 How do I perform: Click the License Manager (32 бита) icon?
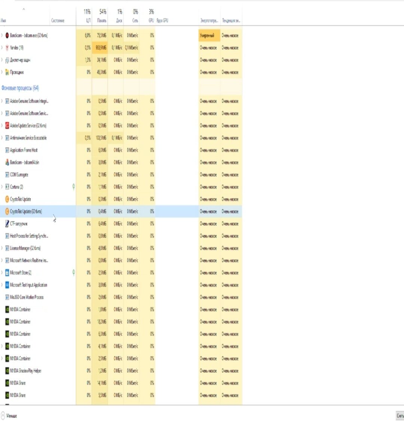tap(7, 248)
